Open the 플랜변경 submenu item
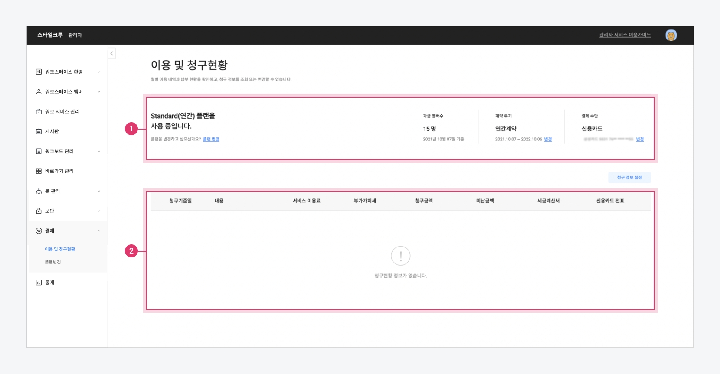Image resolution: width=720 pixels, height=374 pixels. pyautogui.click(x=53, y=262)
